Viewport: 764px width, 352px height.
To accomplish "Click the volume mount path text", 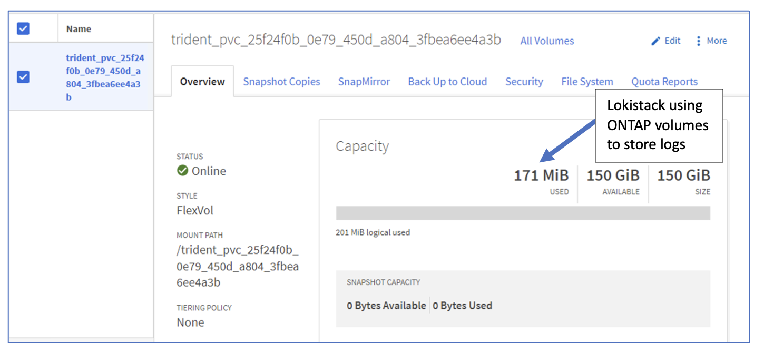I will (238, 266).
